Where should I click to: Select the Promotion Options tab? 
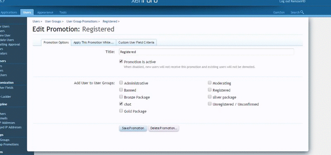coord(56,42)
